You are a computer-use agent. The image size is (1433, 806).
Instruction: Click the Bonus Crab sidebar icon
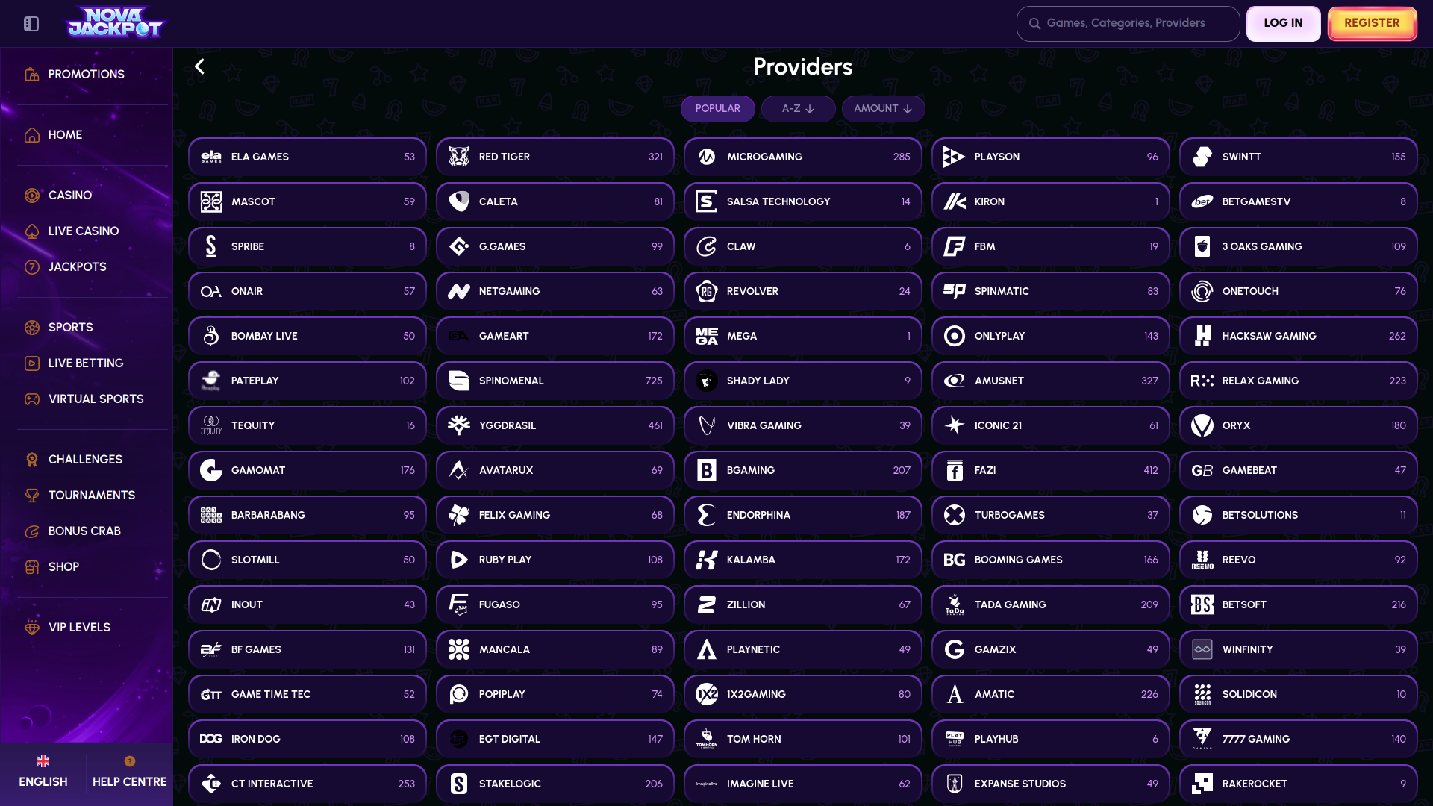[31, 531]
